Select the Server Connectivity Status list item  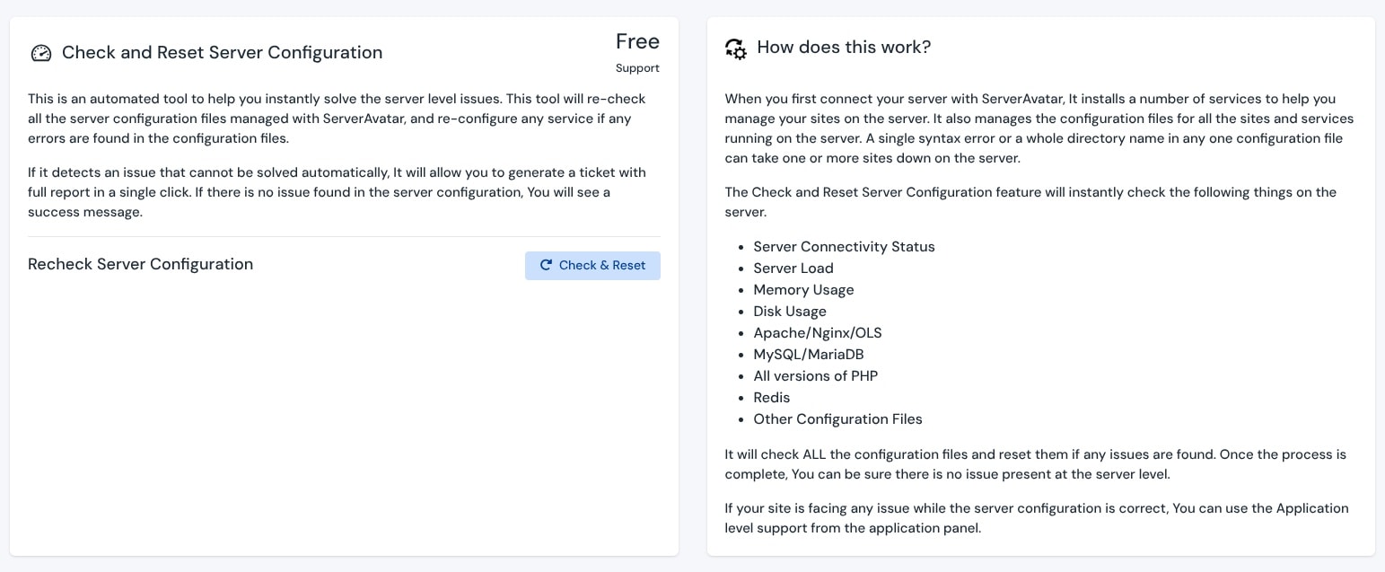pyautogui.click(x=844, y=247)
